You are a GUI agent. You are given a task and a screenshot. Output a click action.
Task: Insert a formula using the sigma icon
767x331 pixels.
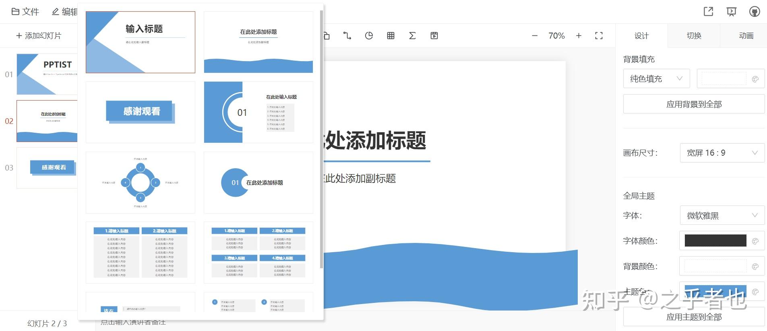412,36
